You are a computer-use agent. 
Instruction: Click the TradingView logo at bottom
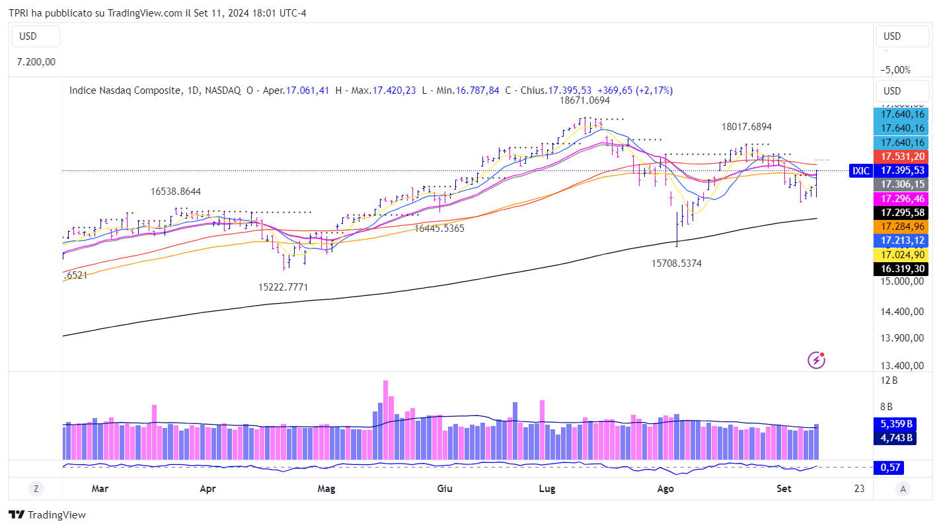click(47, 514)
